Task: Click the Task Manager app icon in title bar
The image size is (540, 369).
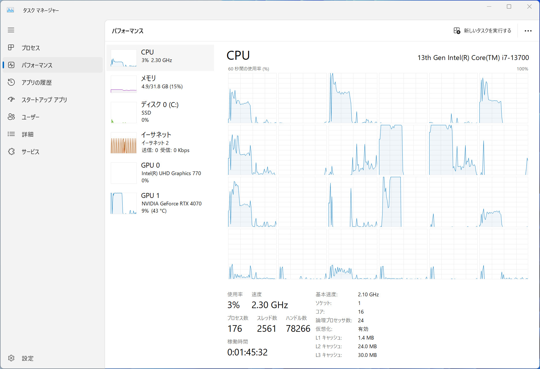Action: click(10, 10)
